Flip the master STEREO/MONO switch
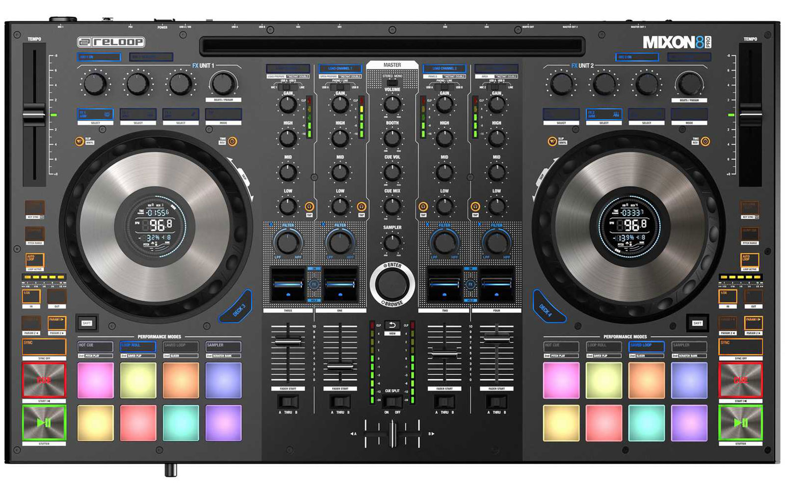The width and height of the screenshot is (785, 494). click(392, 82)
